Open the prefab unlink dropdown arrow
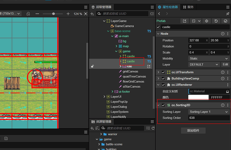 point(199,21)
